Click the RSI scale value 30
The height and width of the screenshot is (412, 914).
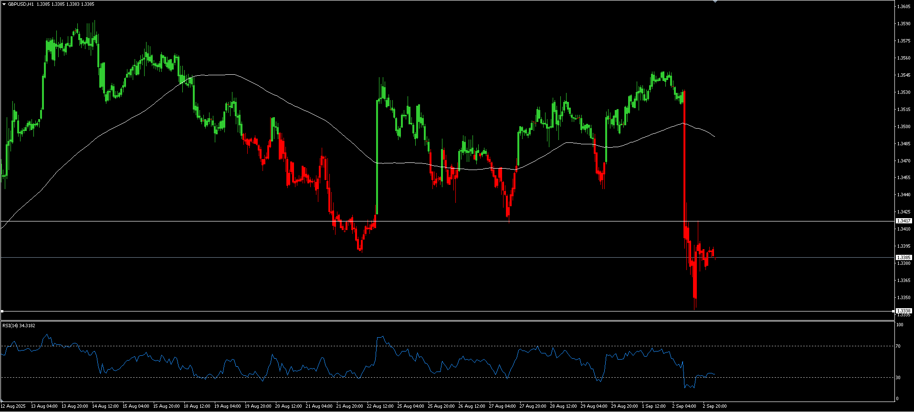898,378
